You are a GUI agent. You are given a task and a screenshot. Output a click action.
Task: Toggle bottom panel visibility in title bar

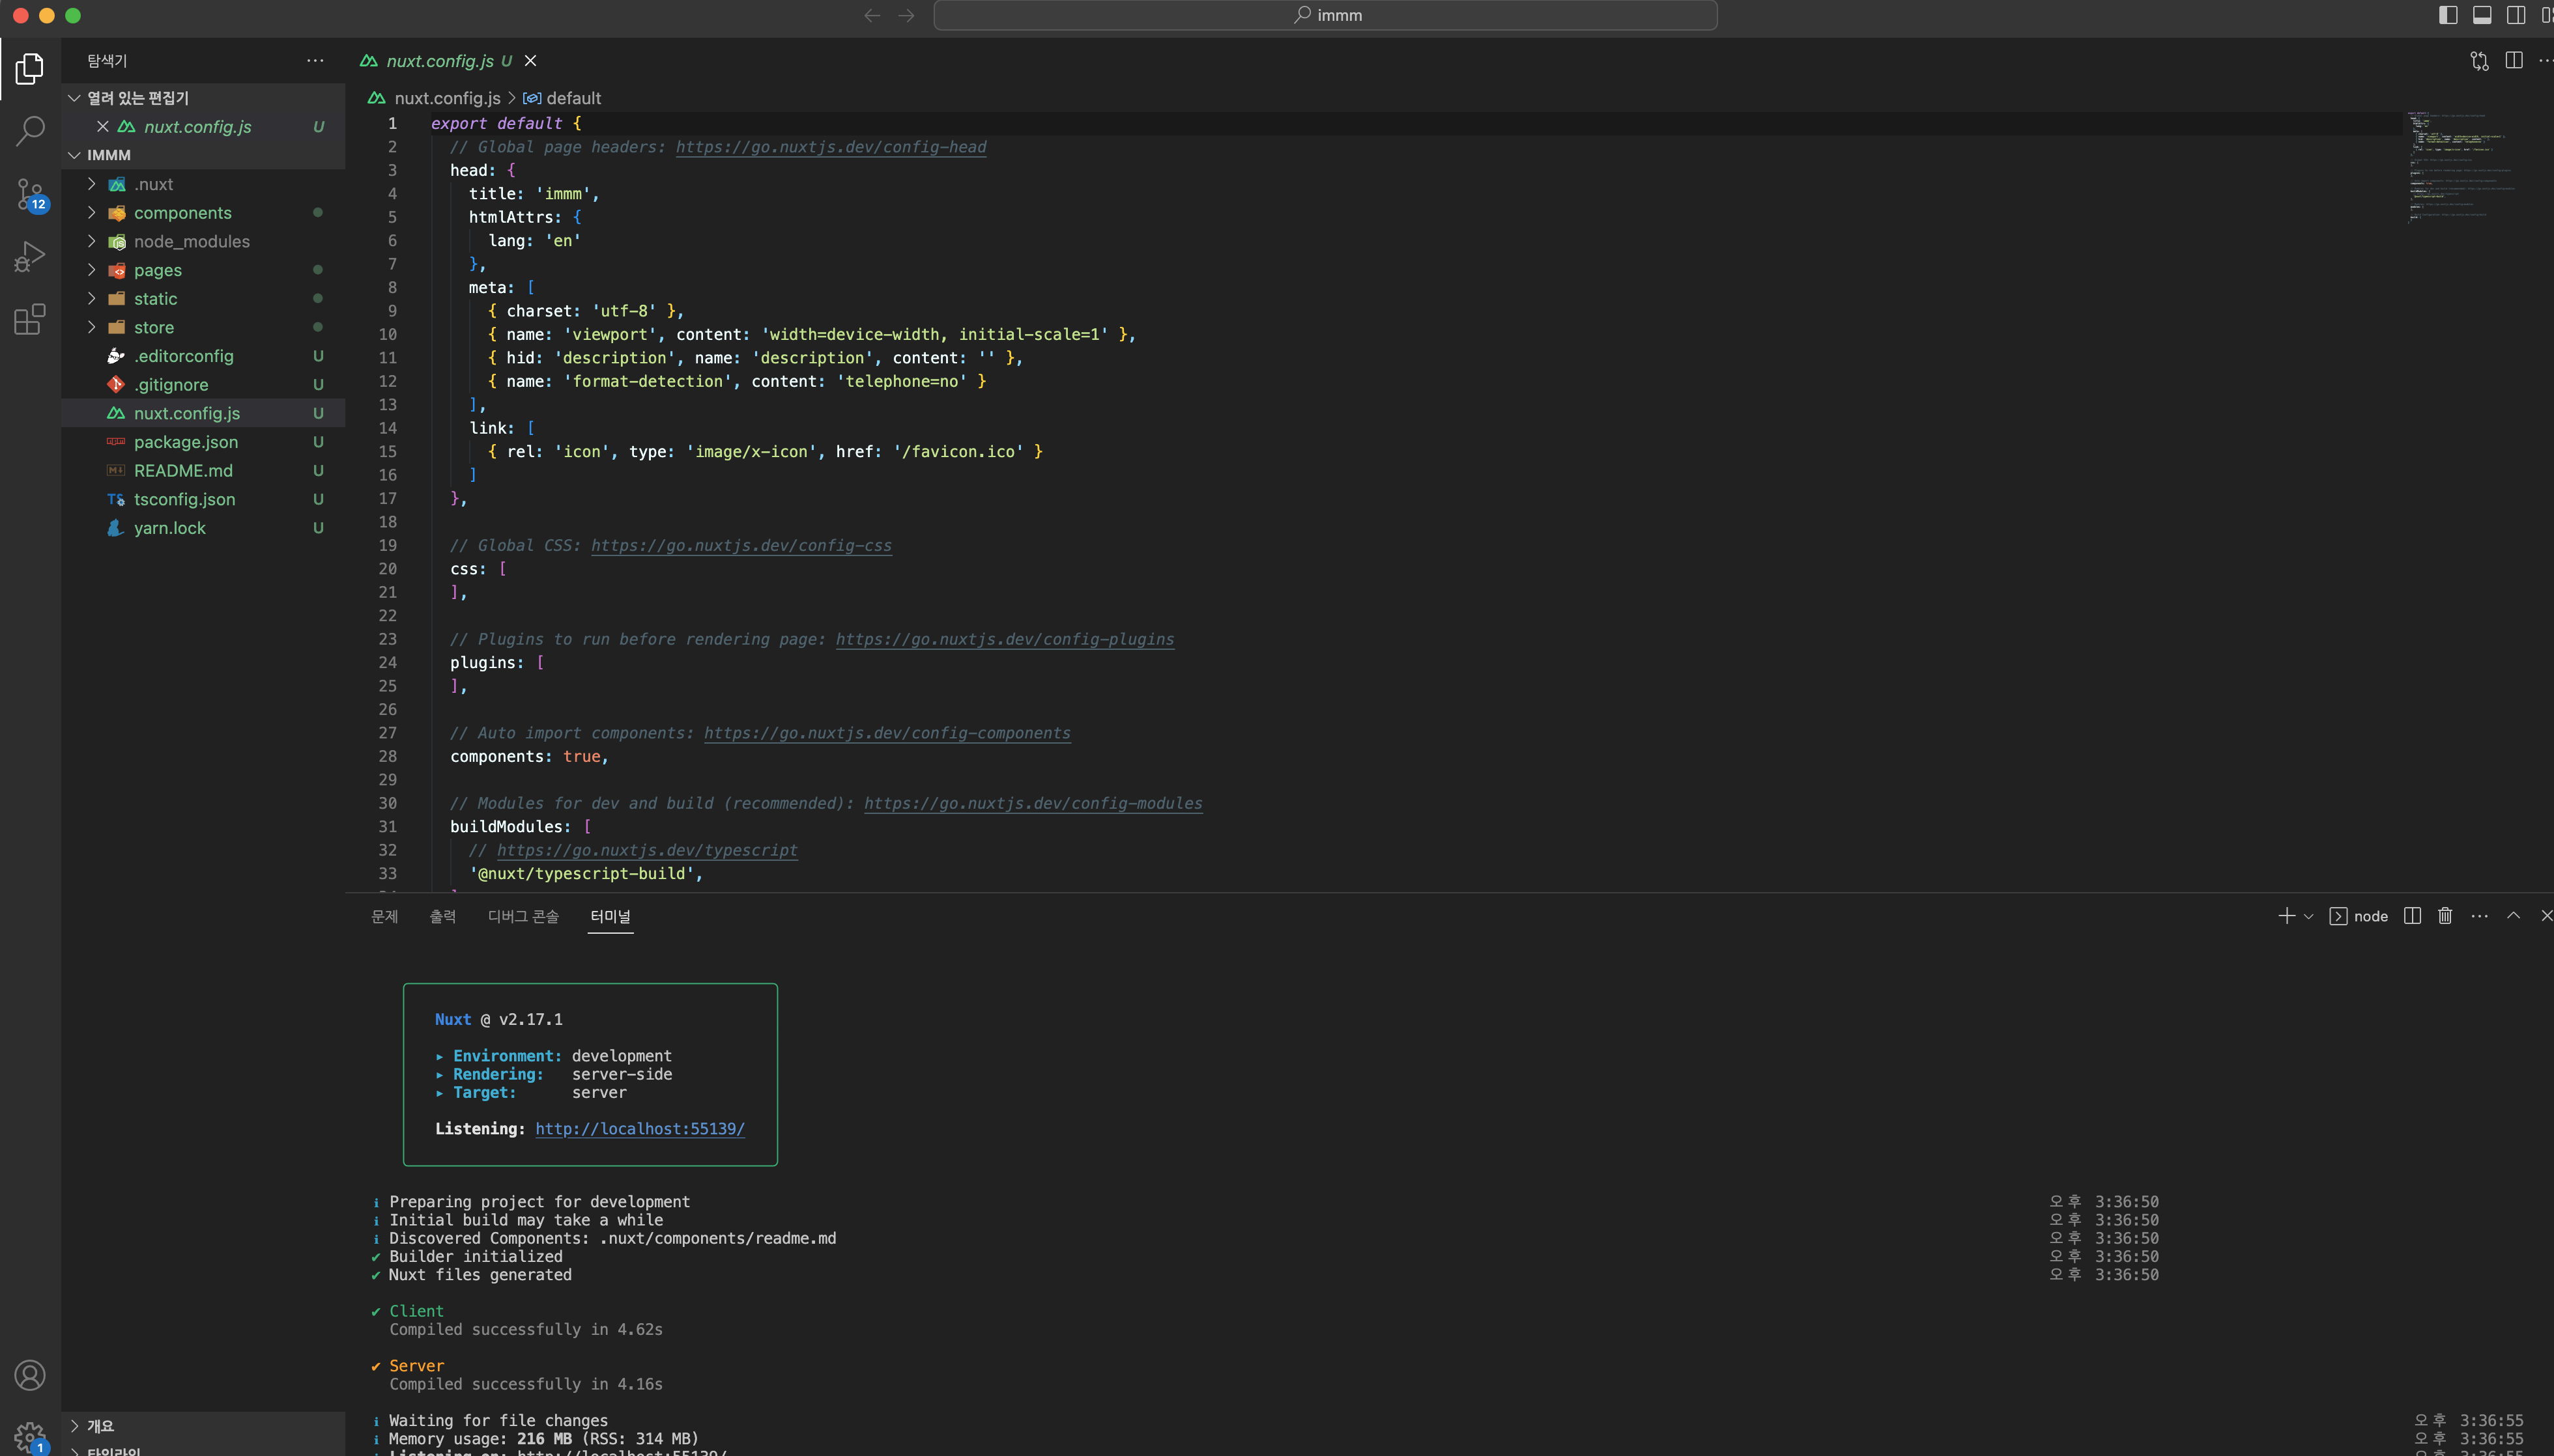(x=2482, y=15)
